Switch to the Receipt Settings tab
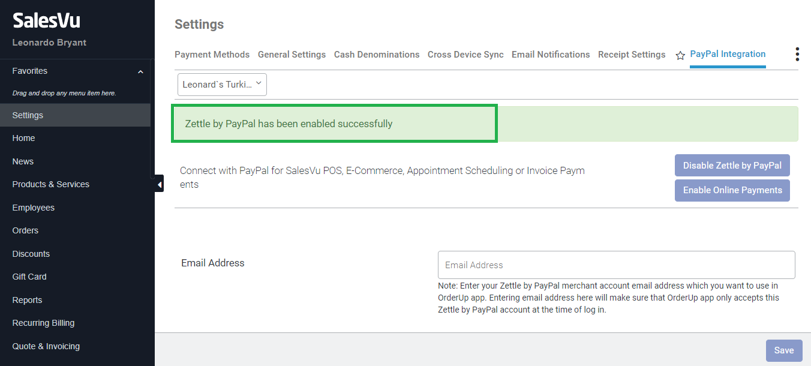811x366 pixels. click(632, 55)
